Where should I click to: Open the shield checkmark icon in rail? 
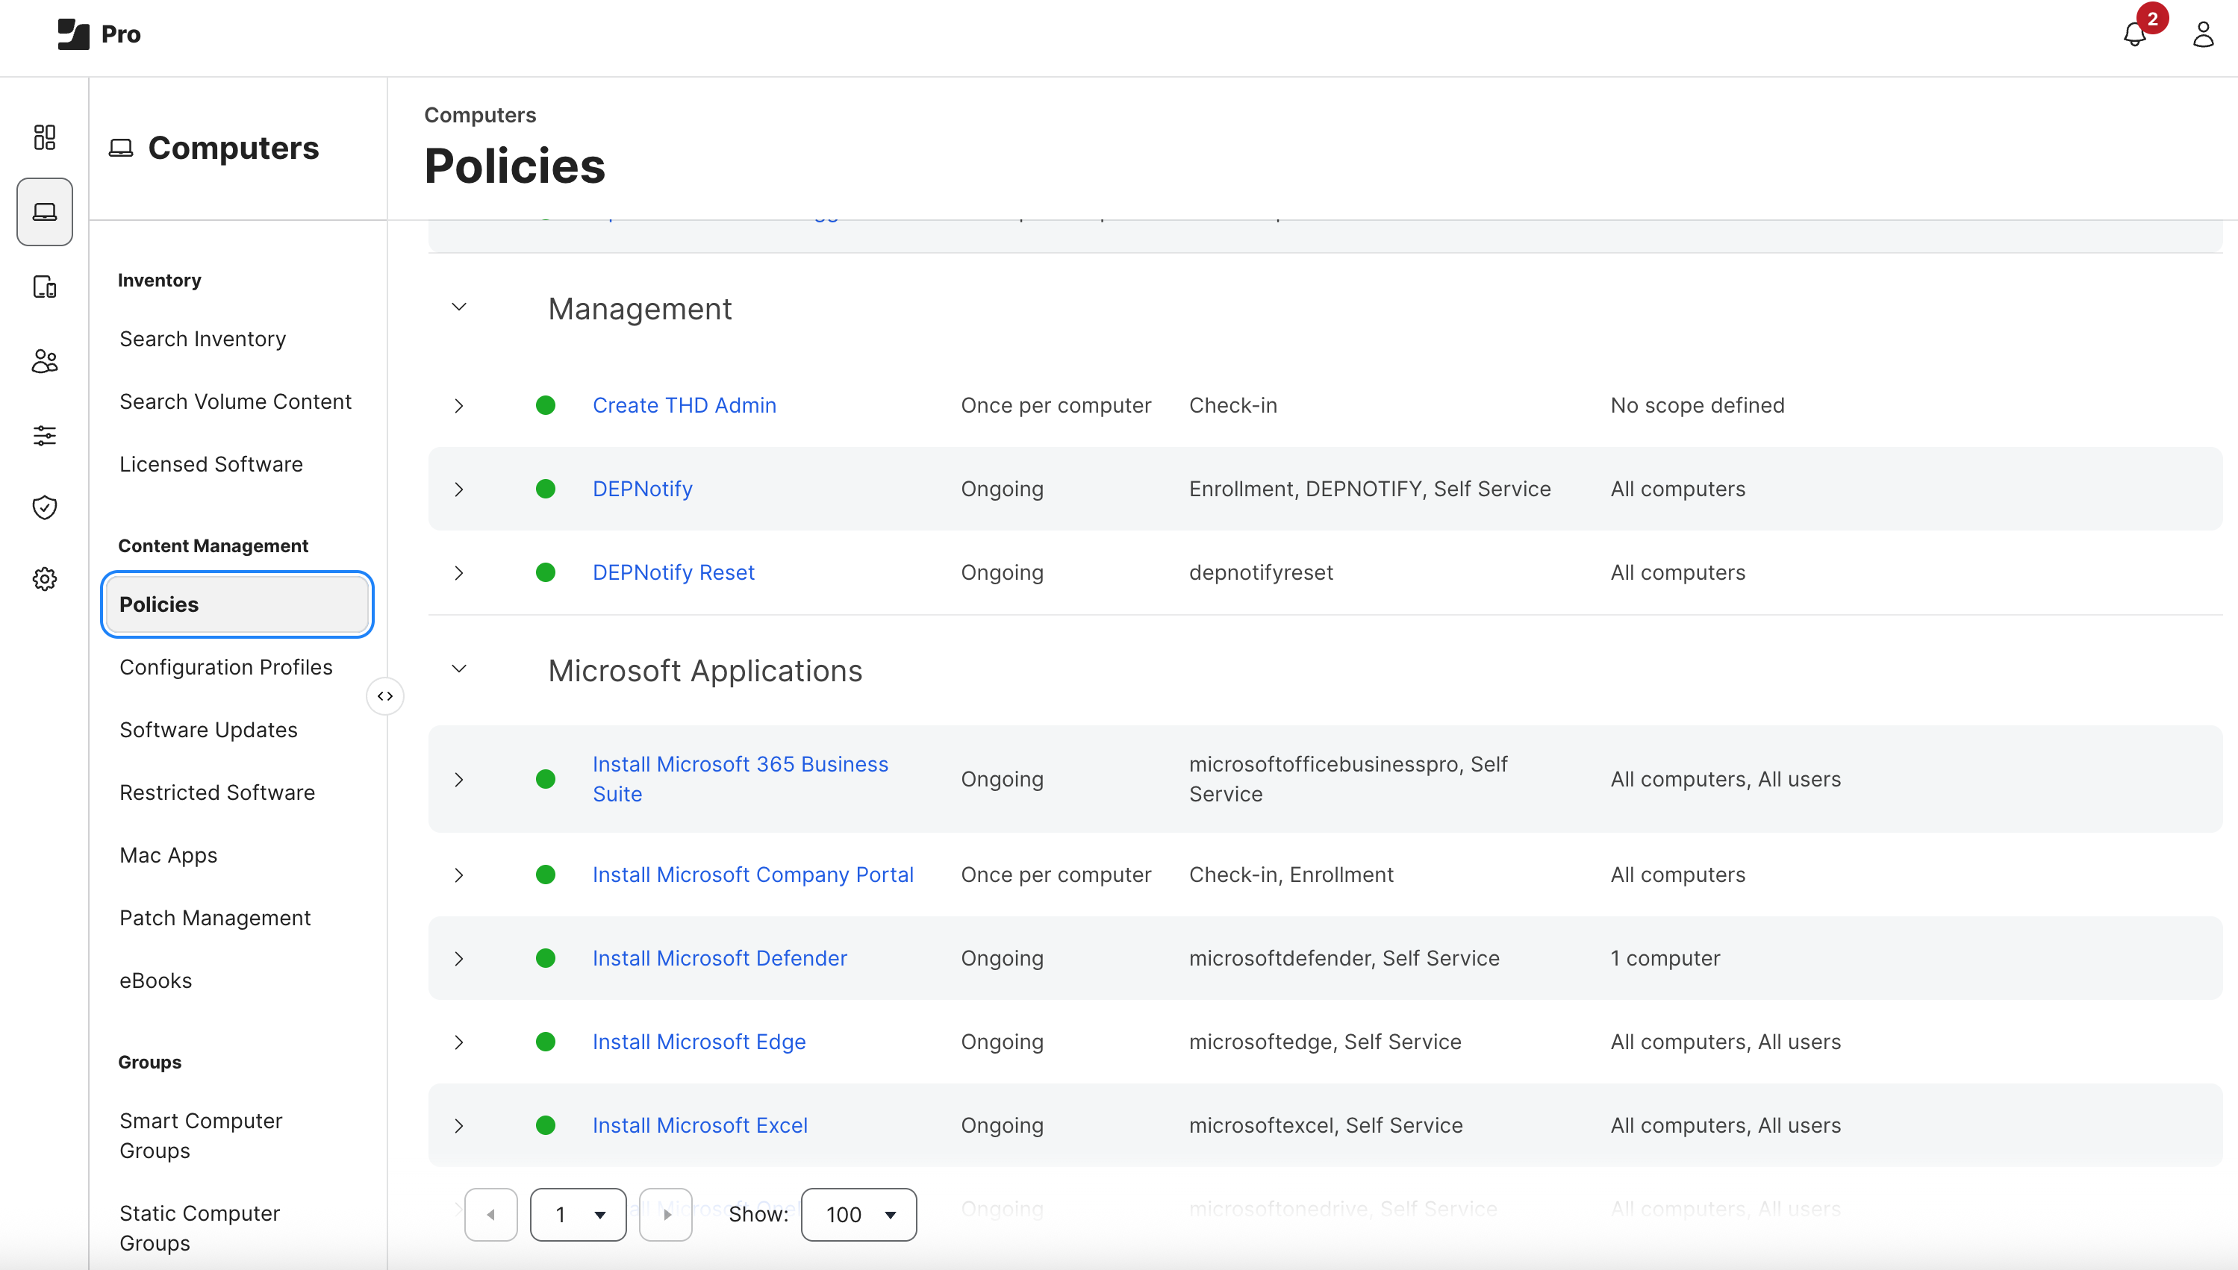(x=45, y=507)
